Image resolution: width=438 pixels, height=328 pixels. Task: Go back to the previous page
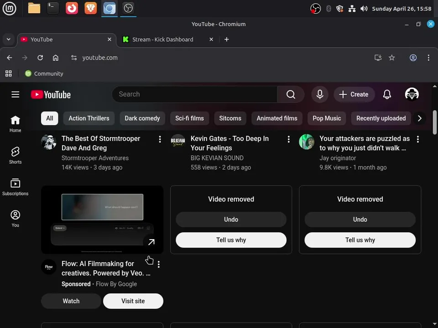tap(10, 57)
